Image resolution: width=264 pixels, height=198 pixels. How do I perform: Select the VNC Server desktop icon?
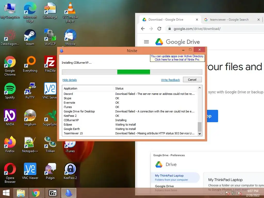pos(50,91)
